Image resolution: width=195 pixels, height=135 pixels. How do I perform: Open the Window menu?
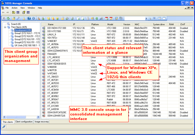click(x=31, y=8)
